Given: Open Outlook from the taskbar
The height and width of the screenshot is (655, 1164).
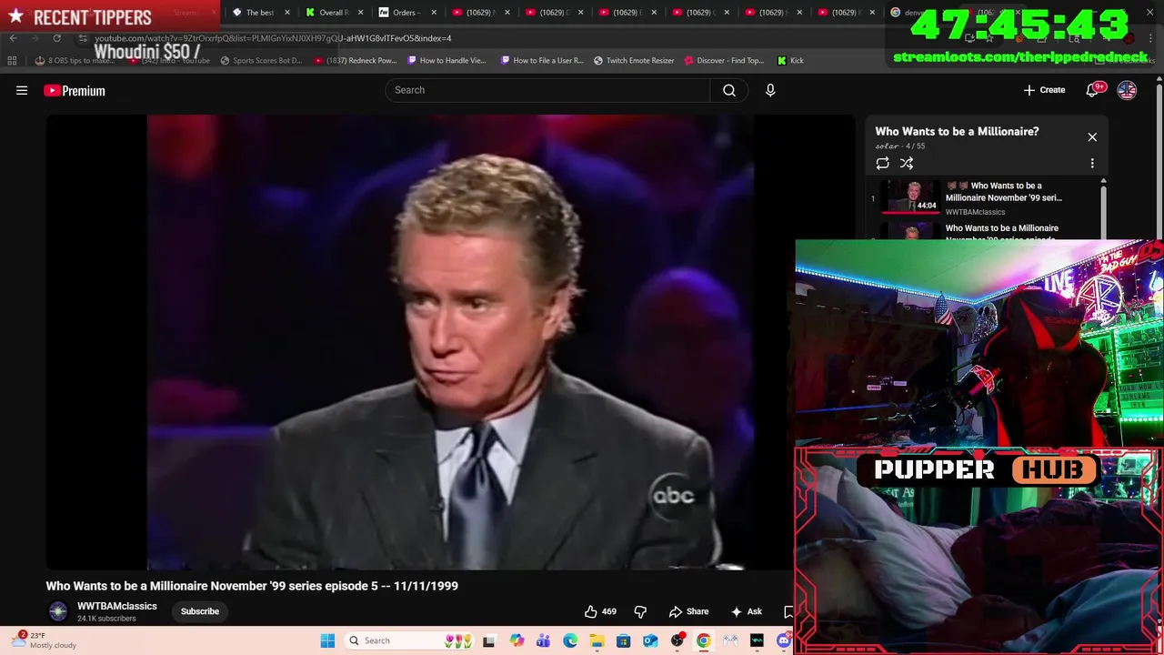Looking at the screenshot, I should pos(650,640).
